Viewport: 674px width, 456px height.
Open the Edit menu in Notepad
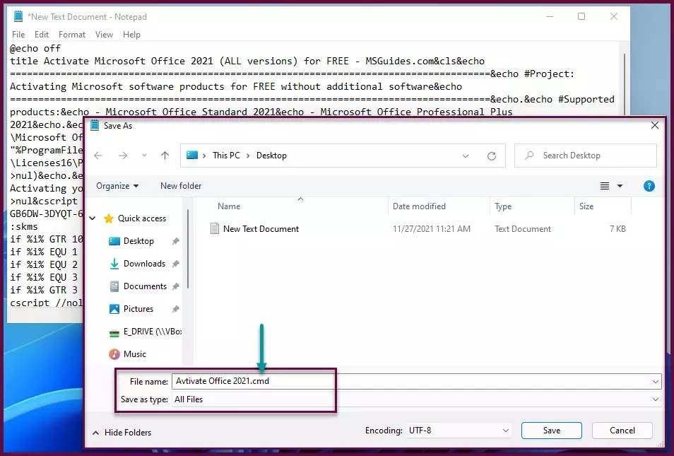(42, 35)
